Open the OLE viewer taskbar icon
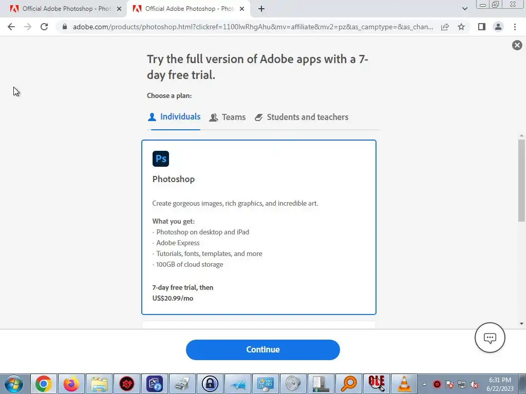The width and height of the screenshot is (526, 394). (x=377, y=384)
